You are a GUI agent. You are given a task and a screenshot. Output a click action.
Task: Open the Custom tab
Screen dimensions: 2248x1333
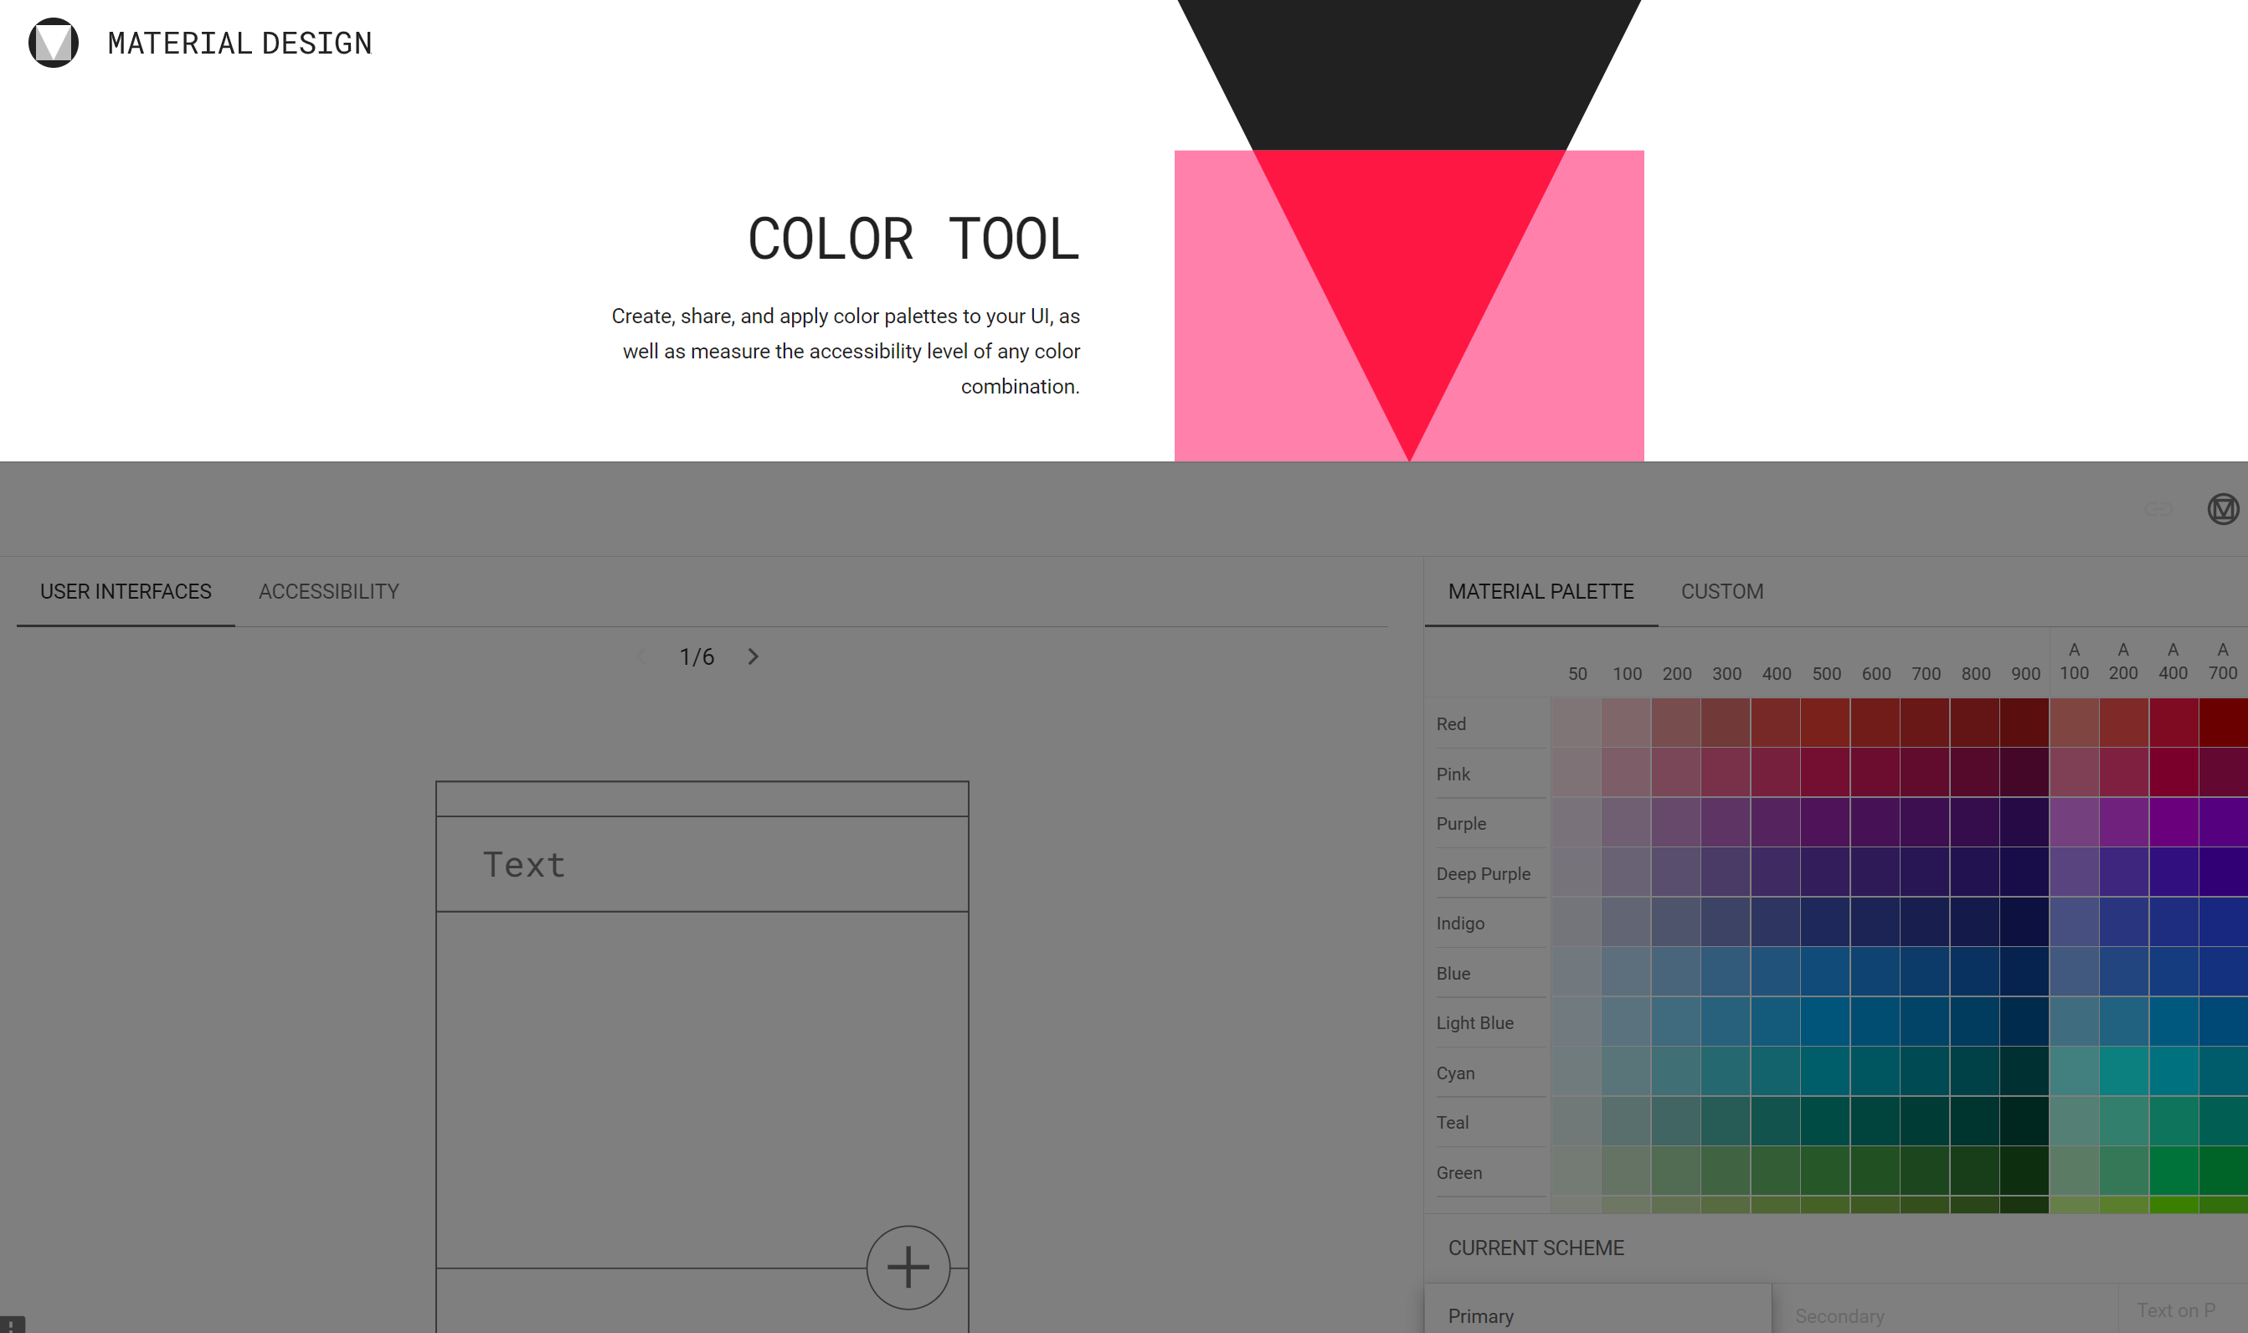pyautogui.click(x=1721, y=591)
